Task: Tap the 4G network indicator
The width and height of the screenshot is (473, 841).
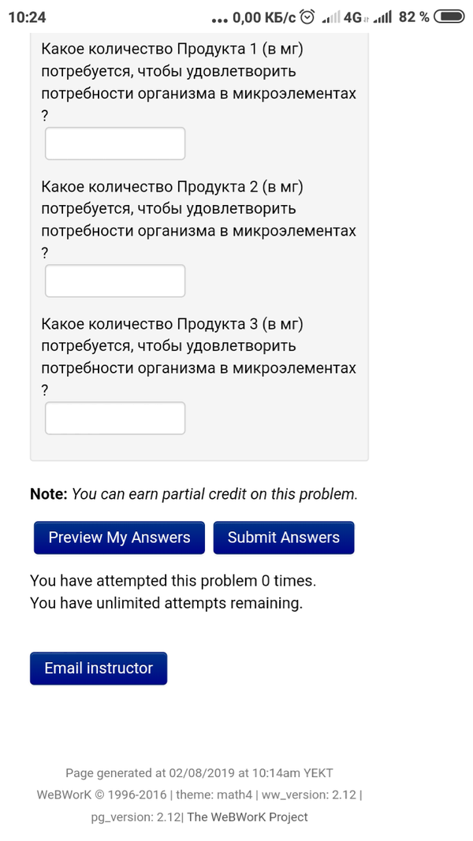Action: [x=353, y=17]
